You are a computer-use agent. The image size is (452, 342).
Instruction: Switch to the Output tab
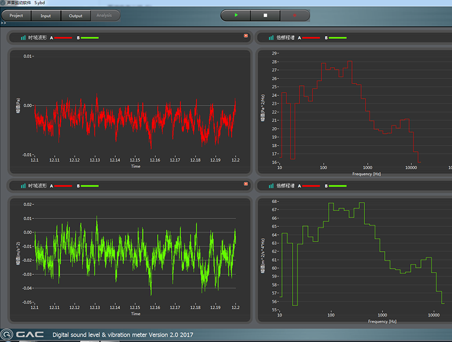click(76, 16)
